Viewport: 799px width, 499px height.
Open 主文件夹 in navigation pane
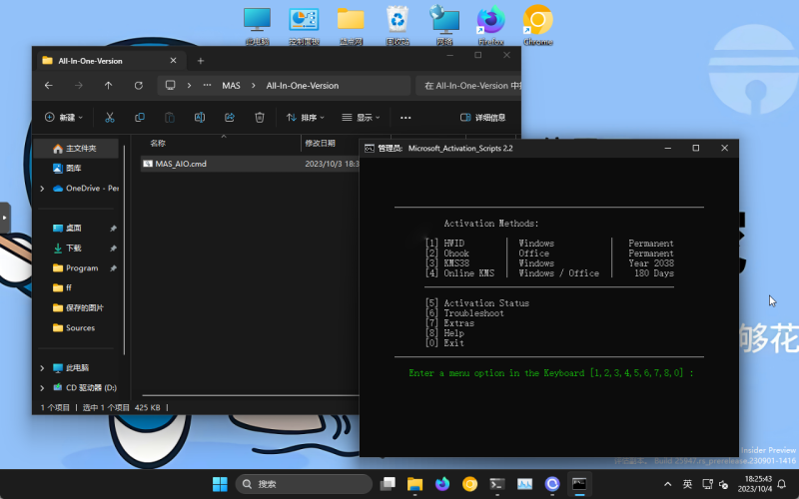click(77, 148)
